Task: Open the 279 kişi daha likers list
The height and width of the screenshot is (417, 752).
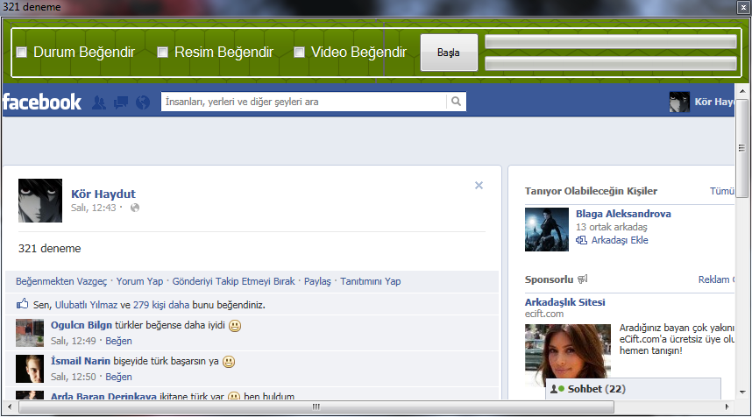Action: tap(161, 305)
